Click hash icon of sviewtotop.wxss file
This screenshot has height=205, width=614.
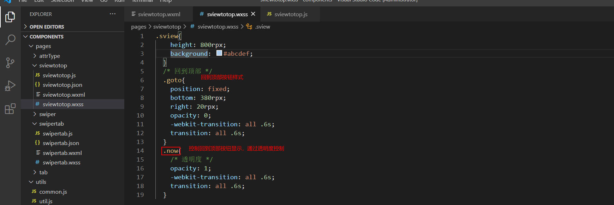click(37, 104)
